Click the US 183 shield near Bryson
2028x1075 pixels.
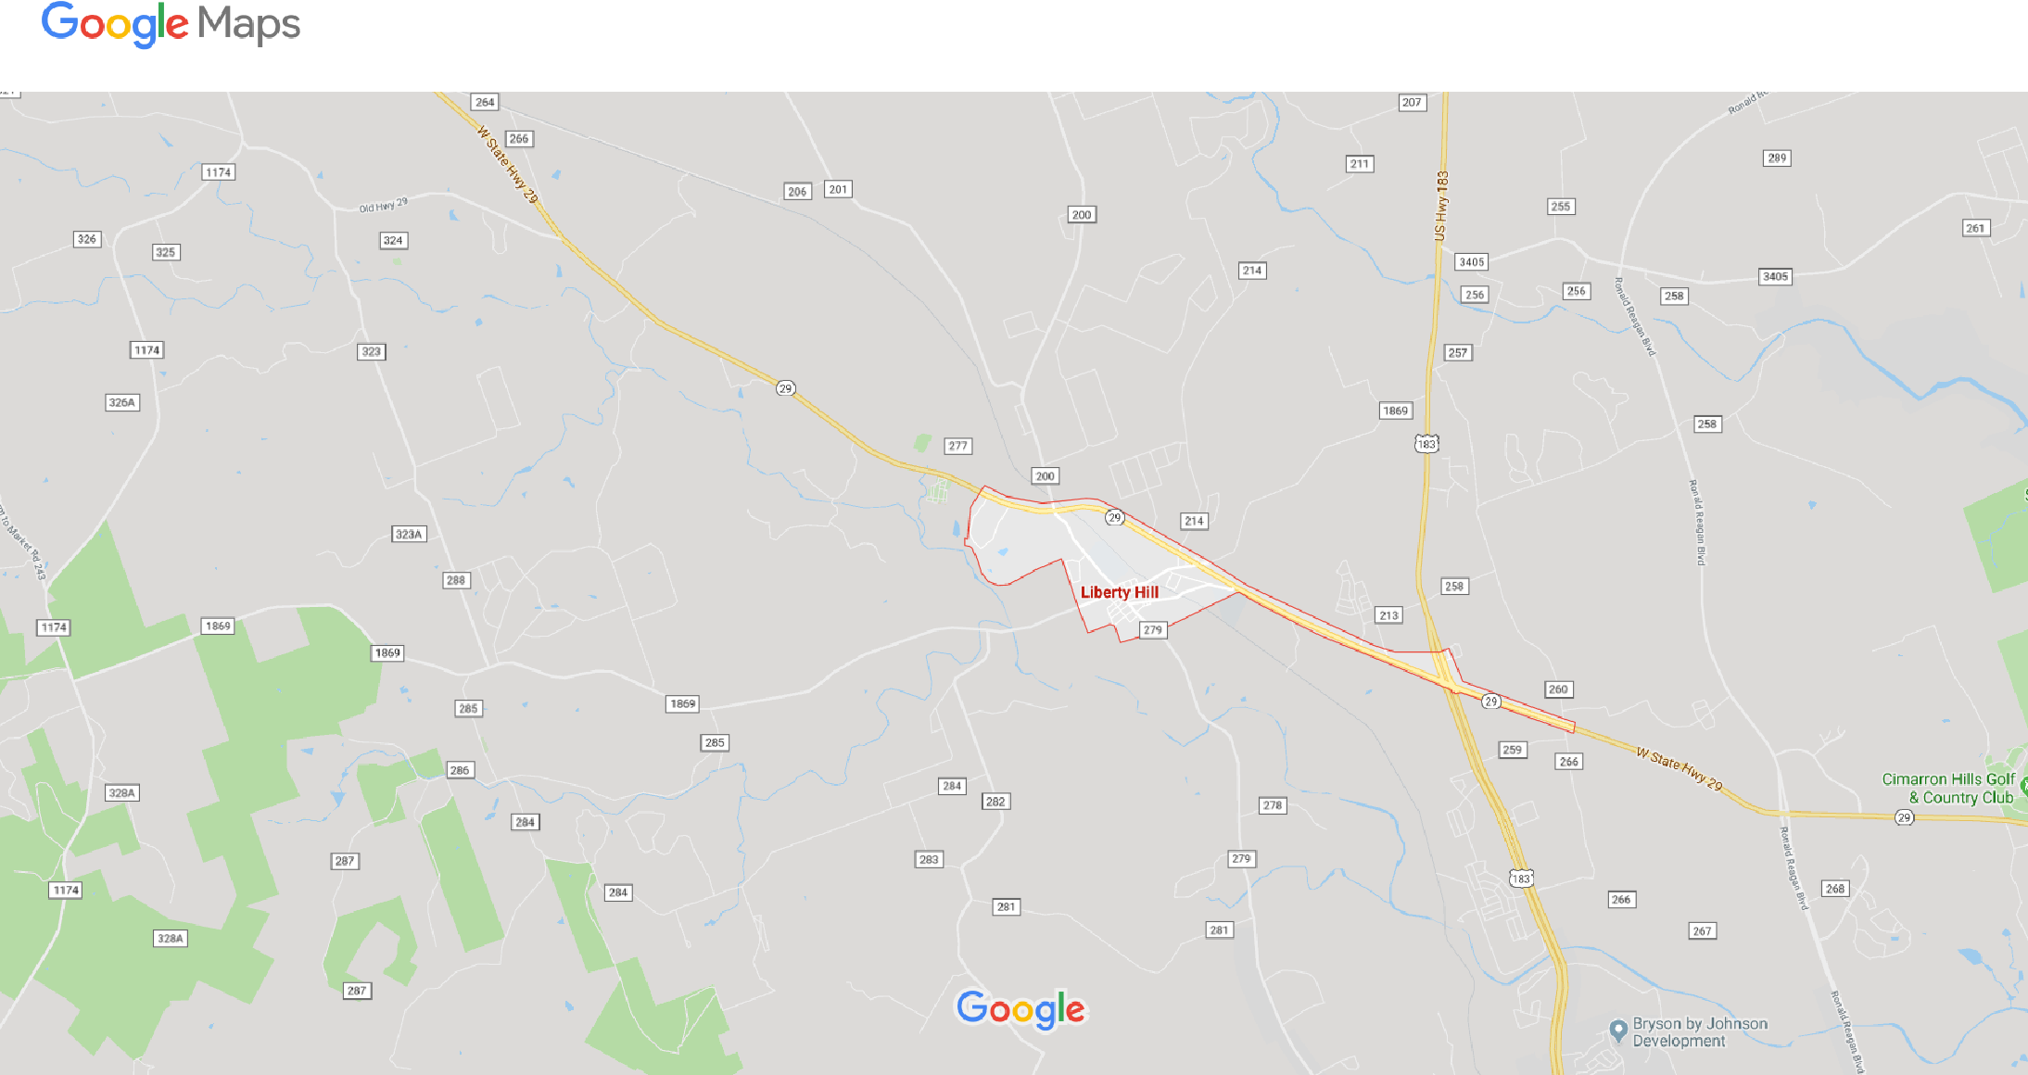pyautogui.click(x=1521, y=879)
